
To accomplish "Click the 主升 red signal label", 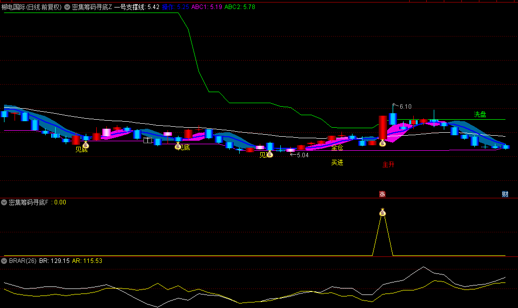I will 388,164.
